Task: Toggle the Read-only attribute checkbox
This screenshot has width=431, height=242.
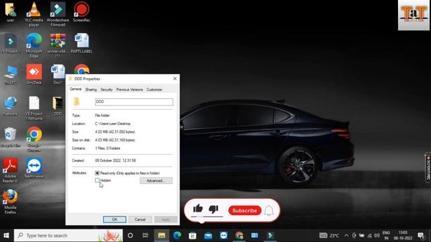Action: tap(97, 173)
